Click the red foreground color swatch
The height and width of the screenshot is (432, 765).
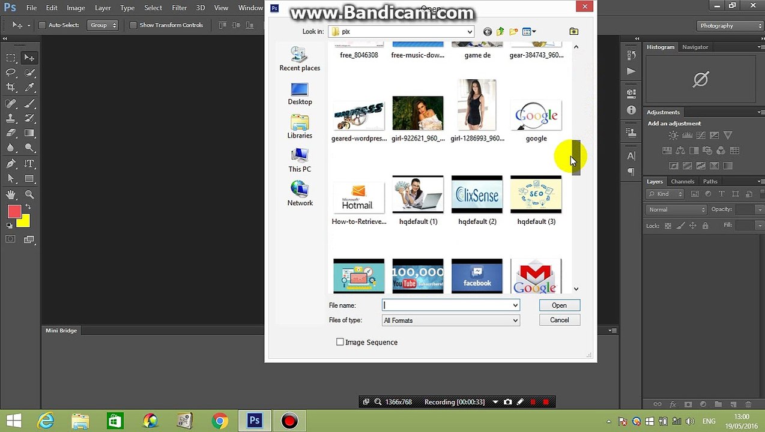pos(14,211)
